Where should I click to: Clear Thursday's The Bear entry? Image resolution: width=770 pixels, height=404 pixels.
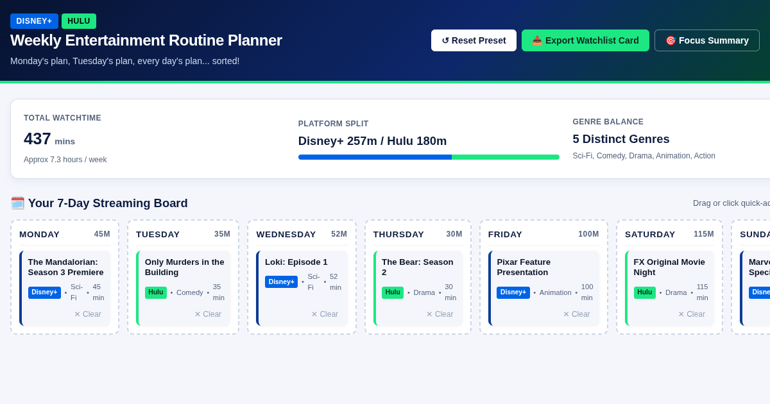point(440,314)
